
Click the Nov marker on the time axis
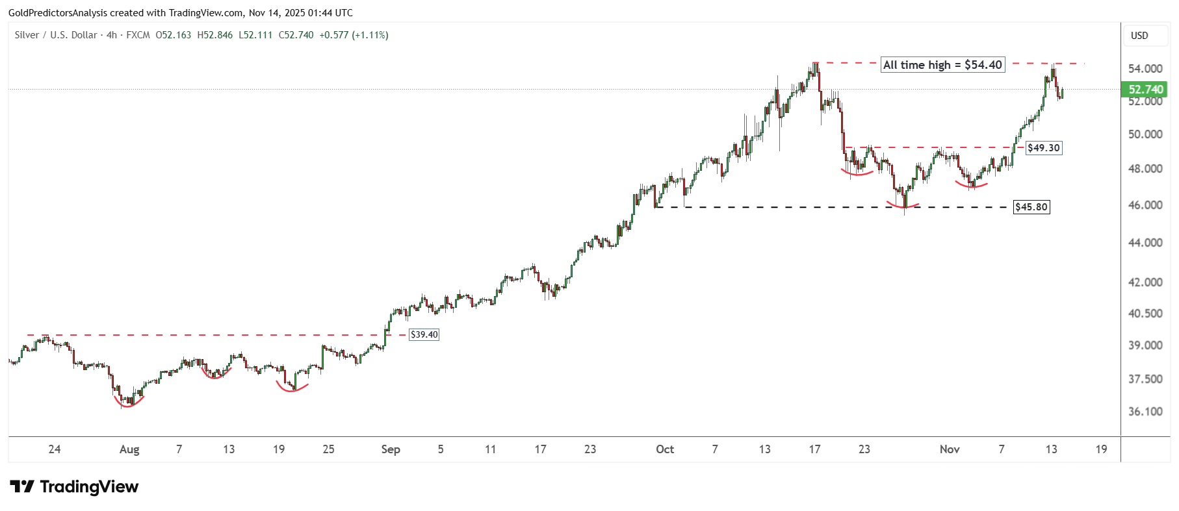coord(950,449)
